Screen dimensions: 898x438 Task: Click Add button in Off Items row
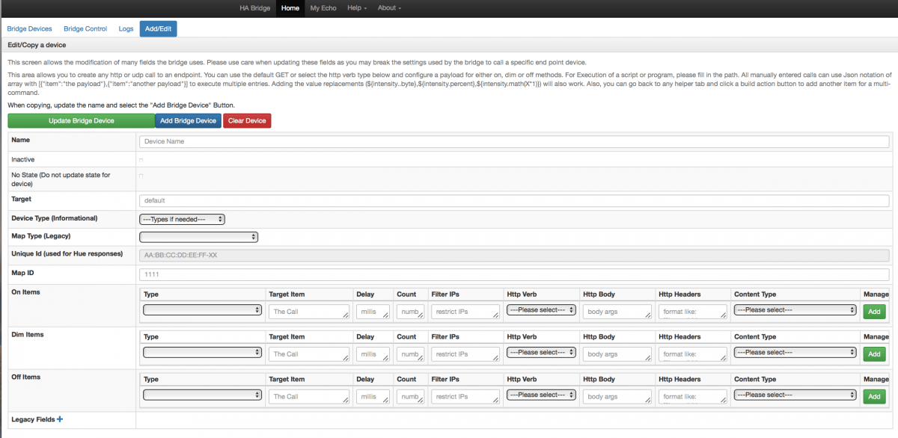point(873,396)
